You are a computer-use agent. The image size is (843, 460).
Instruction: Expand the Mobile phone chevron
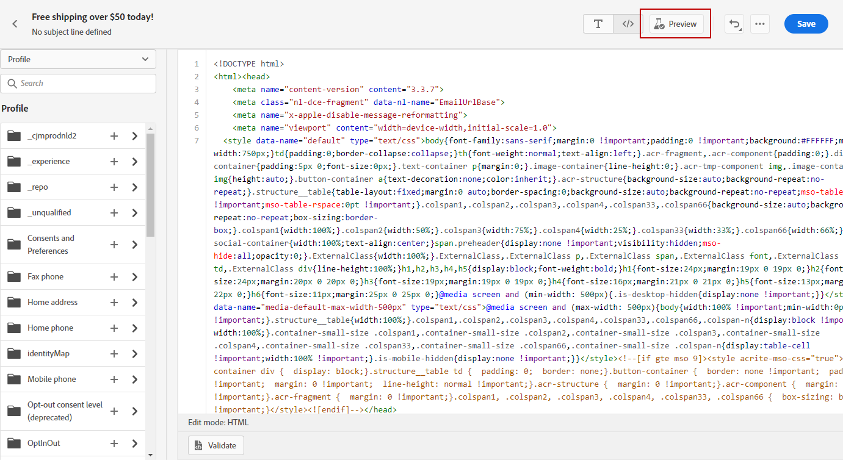(135, 379)
